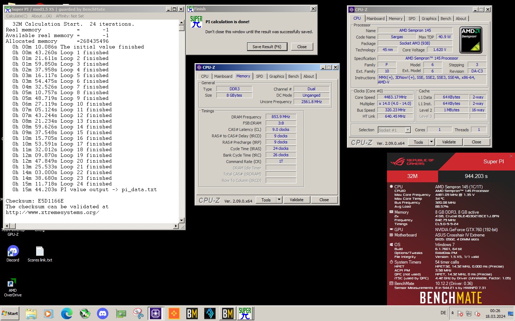The width and height of the screenshot is (515, 321).
Task: Click the Windows OS icon in BenchMate panel
Action: coord(391,245)
